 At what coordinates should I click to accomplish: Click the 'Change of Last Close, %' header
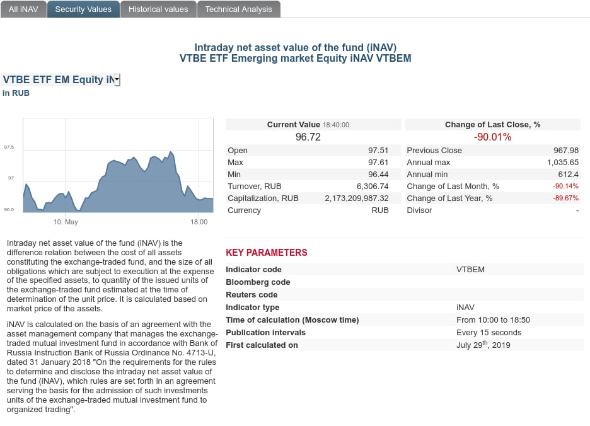pyautogui.click(x=492, y=125)
